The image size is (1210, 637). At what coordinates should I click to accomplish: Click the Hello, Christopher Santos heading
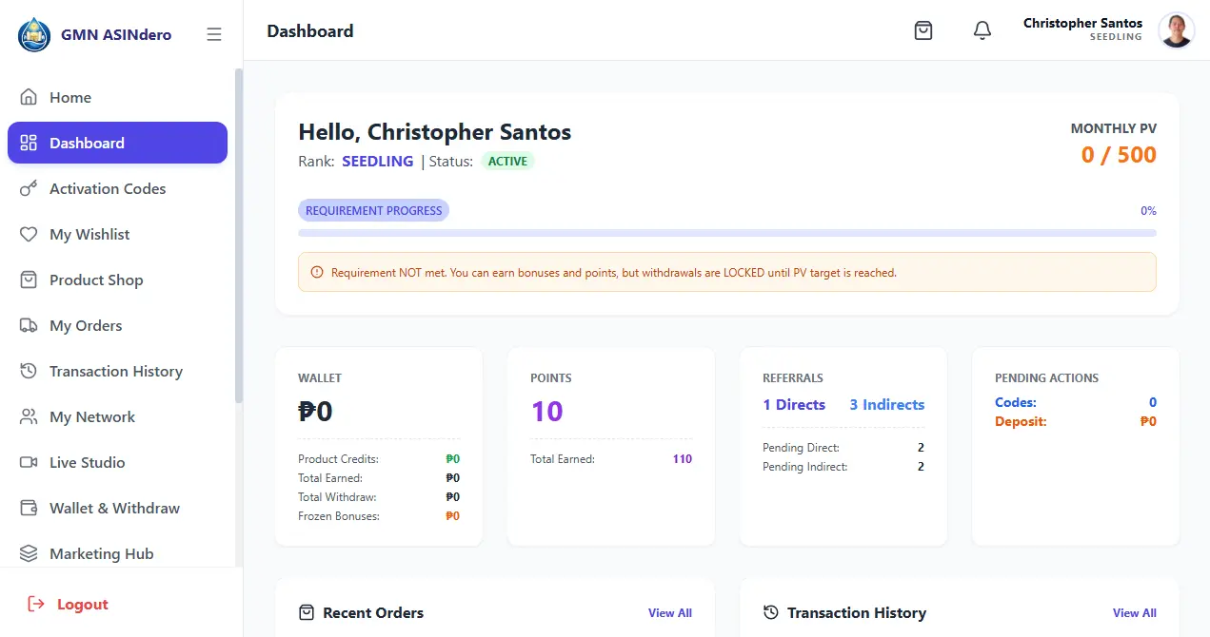point(435,132)
